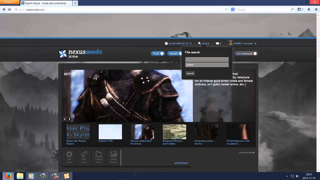Screen dimensions: 320x180
Task: Open the WolfiPL's account link
Action: [243, 43]
